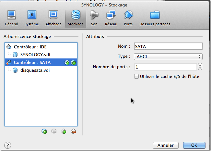Add hard disk to SATA controller
The width and height of the screenshot is (211, 151).
(x=73, y=63)
